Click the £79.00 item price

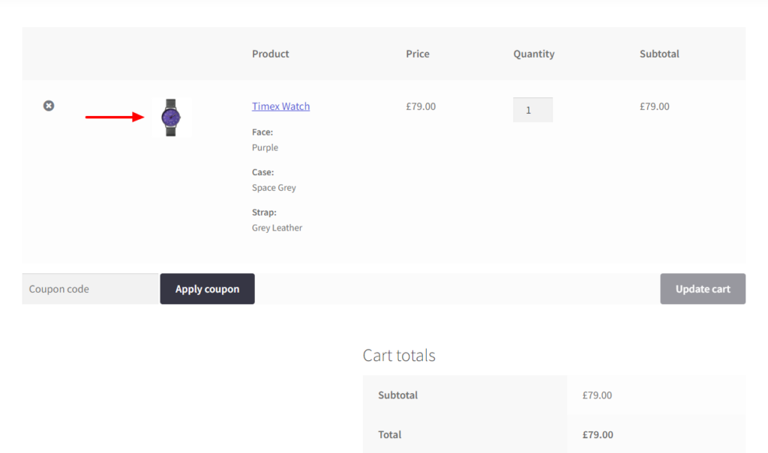coord(421,106)
